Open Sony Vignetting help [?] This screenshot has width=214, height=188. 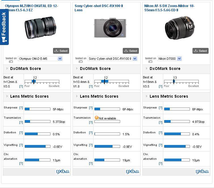pyautogui.click(x=91, y=145)
